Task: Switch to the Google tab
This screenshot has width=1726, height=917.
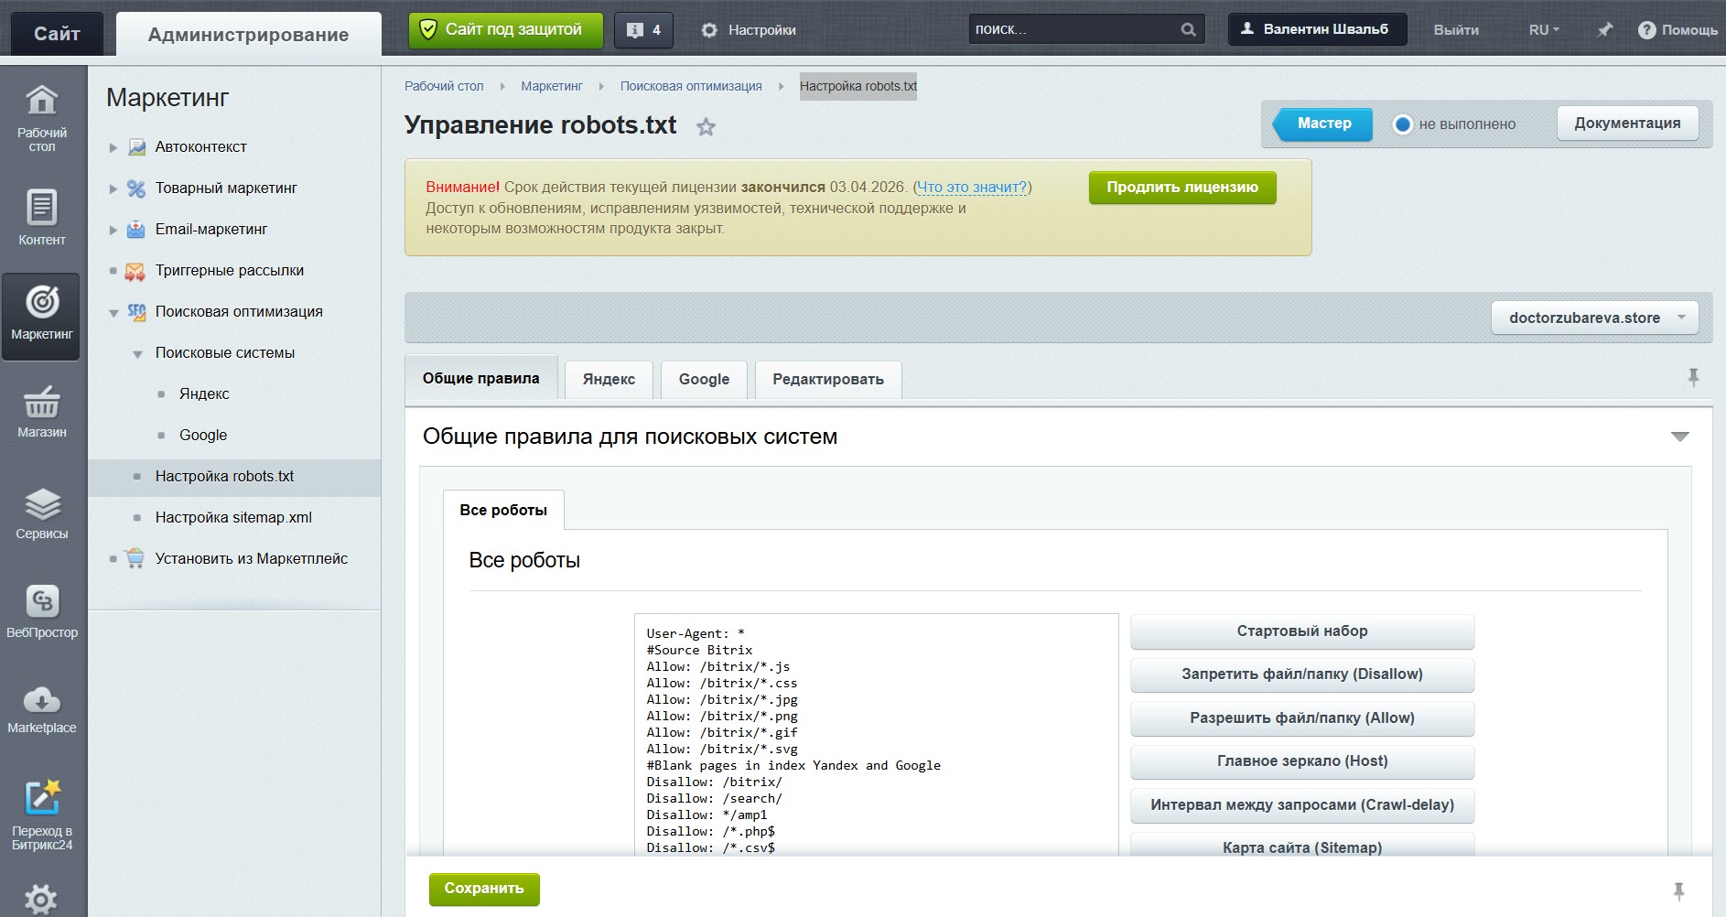Action: (x=704, y=379)
